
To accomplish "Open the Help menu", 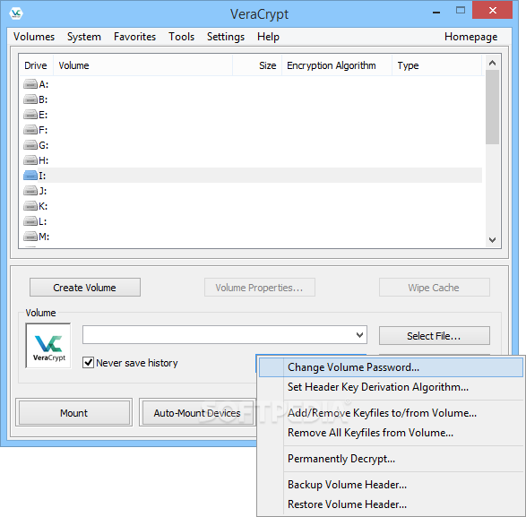I will (268, 37).
